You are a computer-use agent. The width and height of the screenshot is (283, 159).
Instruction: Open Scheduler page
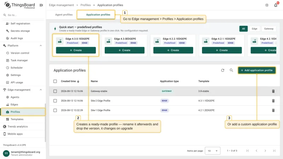(x=17, y=68)
